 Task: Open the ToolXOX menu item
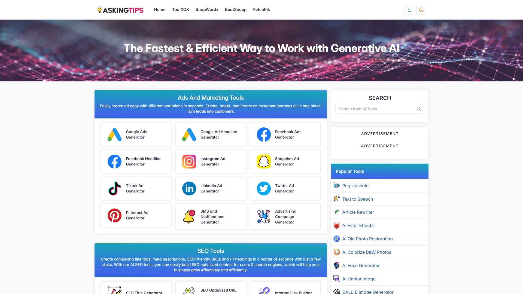pos(180,9)
